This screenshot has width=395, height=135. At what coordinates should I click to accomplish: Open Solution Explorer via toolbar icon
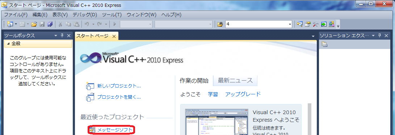coord(299,24)
